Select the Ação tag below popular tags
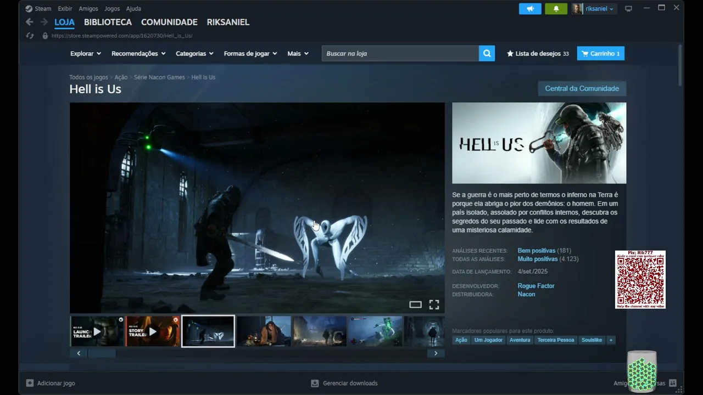 461,340
